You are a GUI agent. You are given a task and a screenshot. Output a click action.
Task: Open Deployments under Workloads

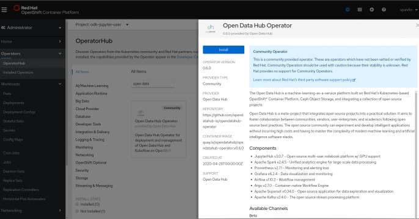click(x=13, y=103)
